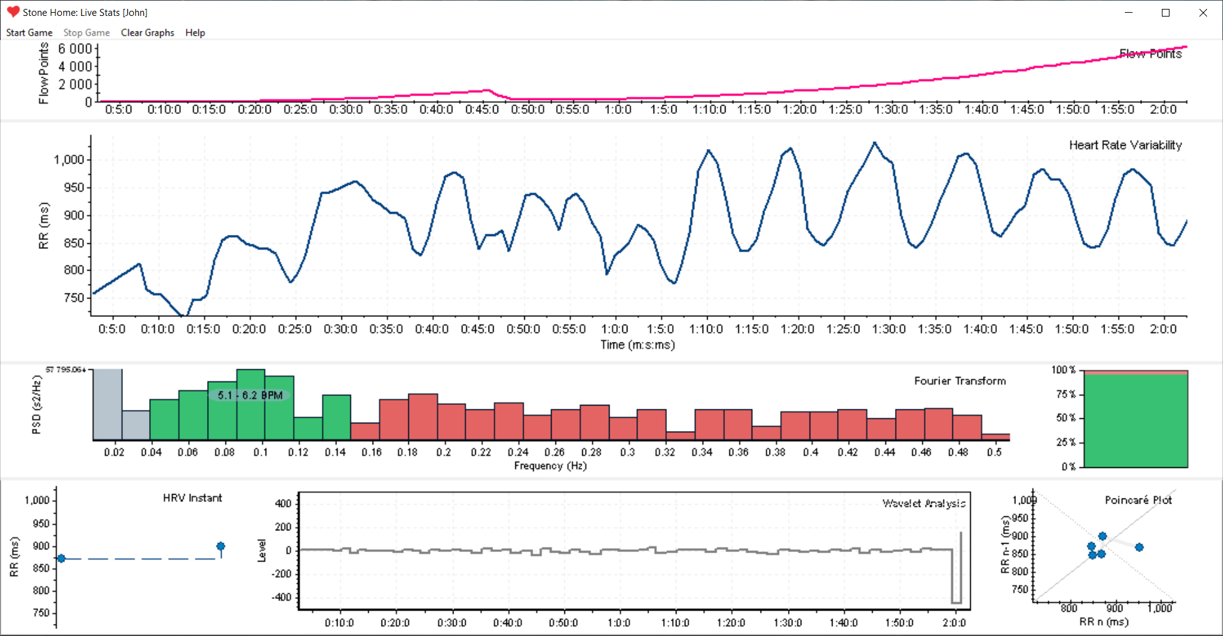Click the left blue point in HRV Instant
This screenshot has height=636, width=1223.
tap(61, 558)
